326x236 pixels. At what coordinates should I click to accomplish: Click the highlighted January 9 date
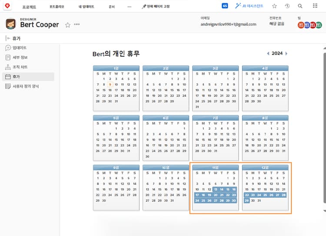click(x=110, y=84)
